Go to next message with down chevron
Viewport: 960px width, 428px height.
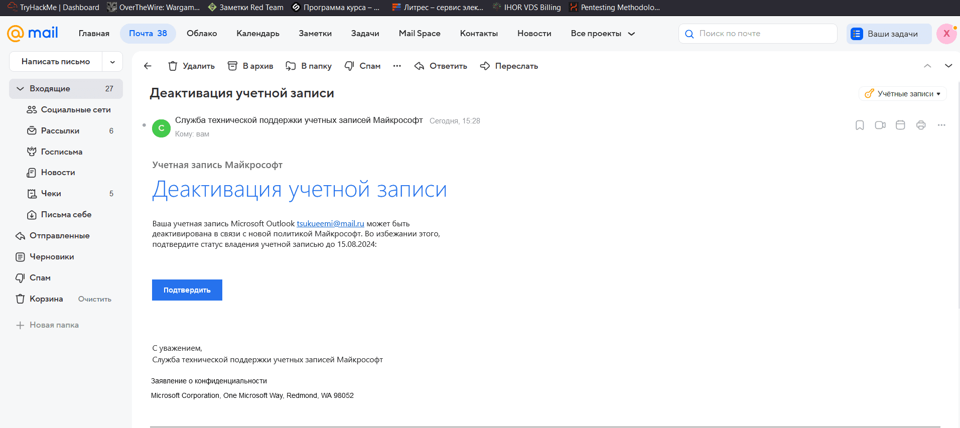(x=948, y=66)
